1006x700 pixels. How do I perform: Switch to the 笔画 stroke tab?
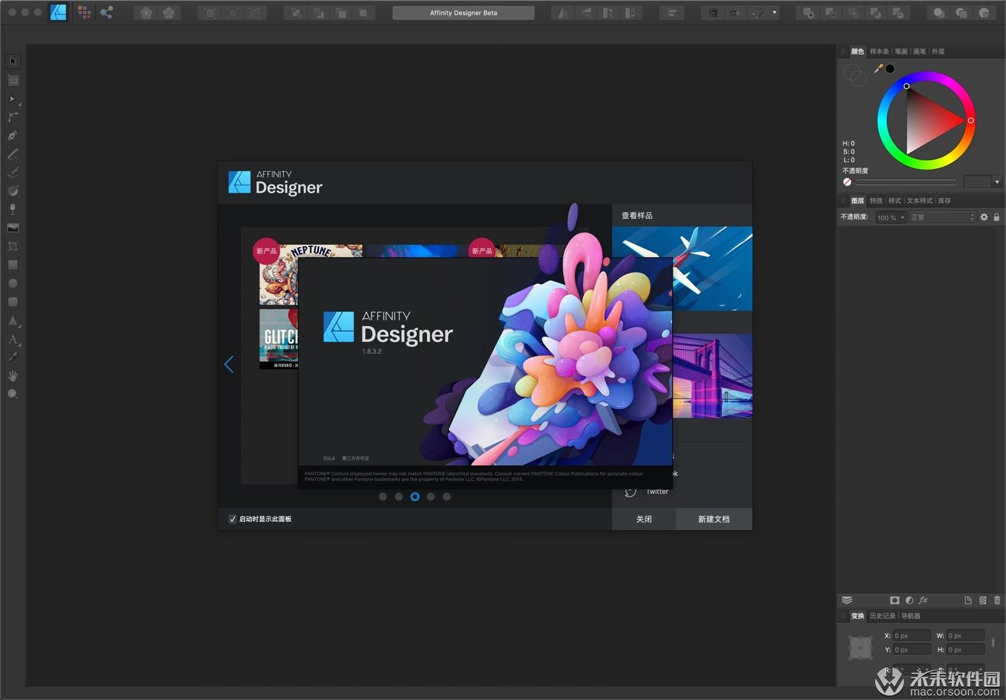(901, 51)
